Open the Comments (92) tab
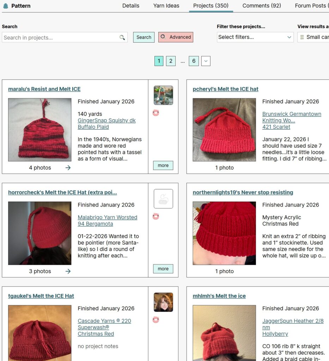The height and width of the screenshot is (361, 329). click(262, 6)
